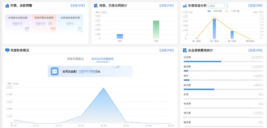Click the icon in 项目开票尚未回款 card
The height and width of the screenshot is (128, 267).
click(x=53, y=29)
